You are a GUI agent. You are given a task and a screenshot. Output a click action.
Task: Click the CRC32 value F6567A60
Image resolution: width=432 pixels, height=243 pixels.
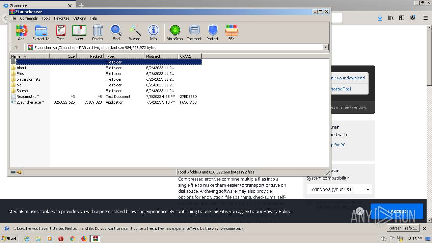pyautogui.click(x=188, y=102)
